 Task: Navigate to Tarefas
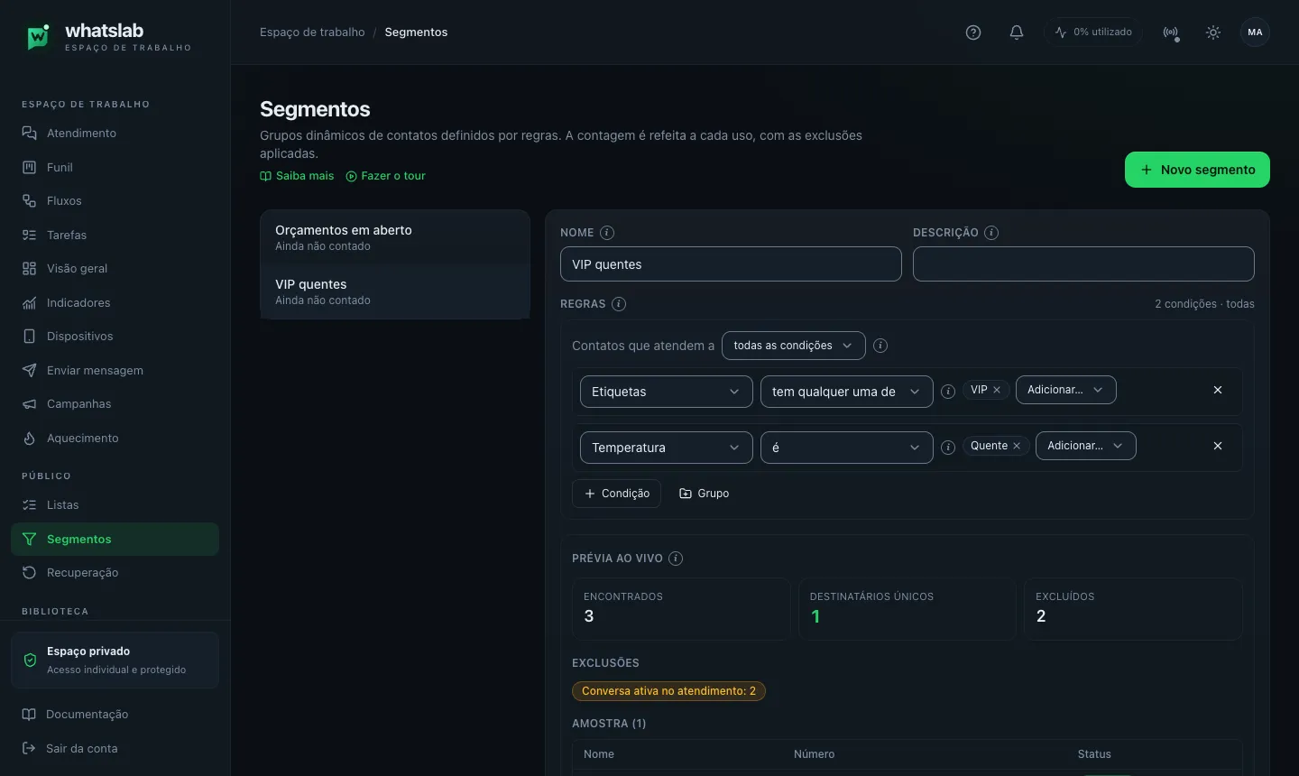click(115, 236)
